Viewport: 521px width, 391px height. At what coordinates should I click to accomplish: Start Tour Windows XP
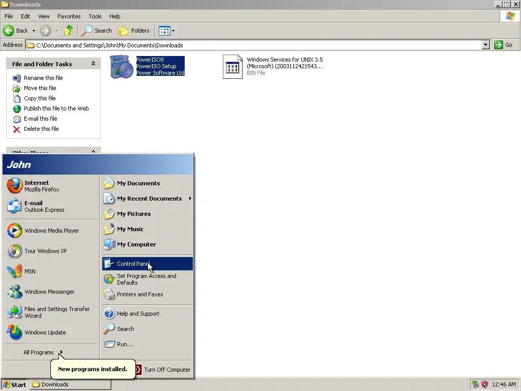(x=51, y=251)
